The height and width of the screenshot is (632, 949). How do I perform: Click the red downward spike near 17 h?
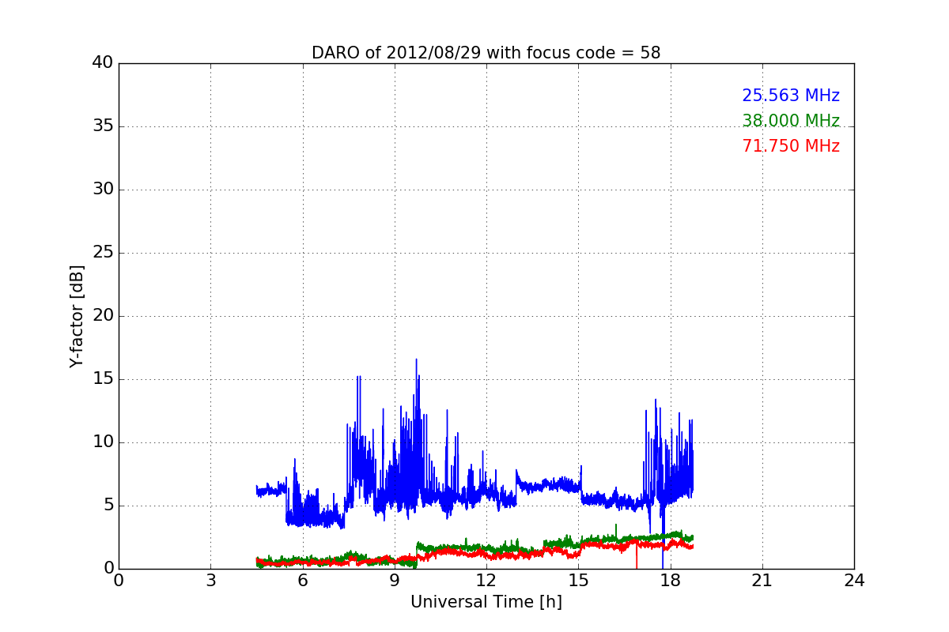tap(636, 557)
